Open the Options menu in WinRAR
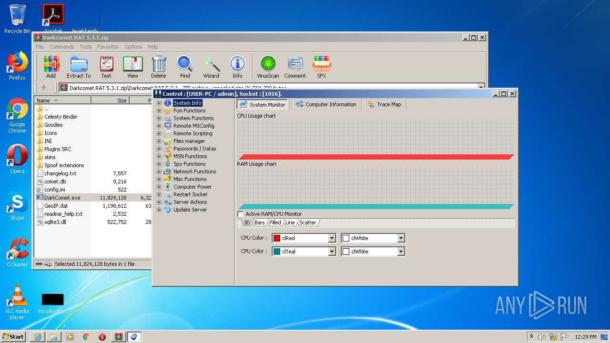This screenshot has height=343, width=610. click(x=133, y=47)
